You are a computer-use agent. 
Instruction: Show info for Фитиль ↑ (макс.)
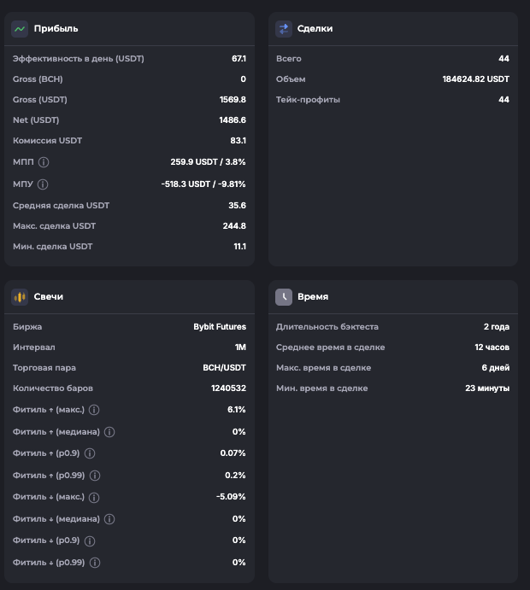point(95,410)
